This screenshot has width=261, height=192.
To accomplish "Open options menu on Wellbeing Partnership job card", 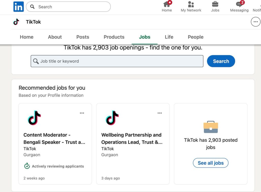I will (x=160, y=113).
